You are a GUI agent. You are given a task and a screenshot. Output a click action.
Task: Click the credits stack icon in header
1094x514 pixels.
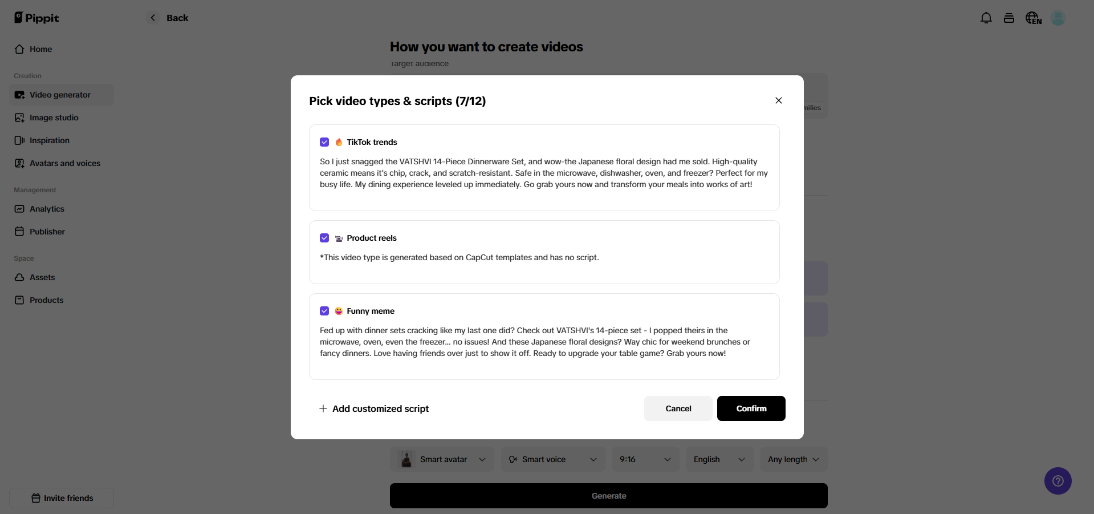click(x=1008, y=18)
